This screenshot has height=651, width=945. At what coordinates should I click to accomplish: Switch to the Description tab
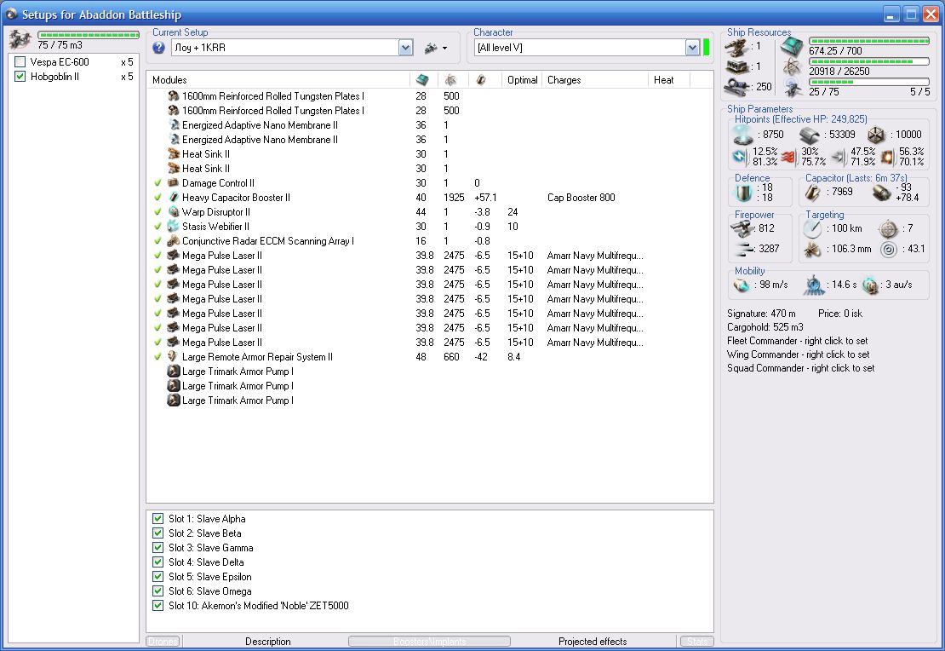[267, 642]
